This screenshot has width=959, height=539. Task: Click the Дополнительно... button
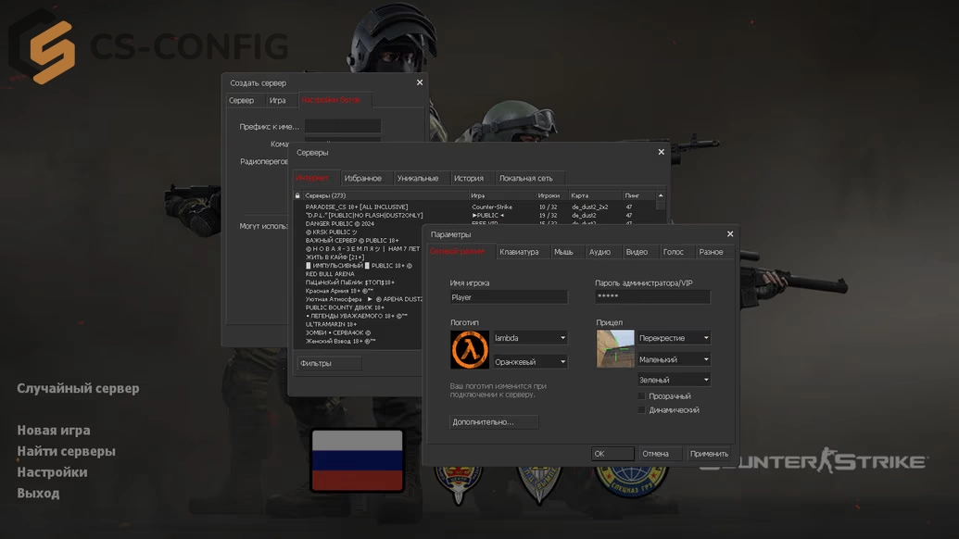(x=494, y=421)
